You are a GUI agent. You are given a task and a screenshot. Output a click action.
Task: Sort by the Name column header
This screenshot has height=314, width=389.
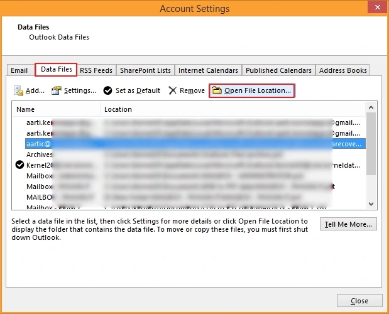[x=56, y=109]
